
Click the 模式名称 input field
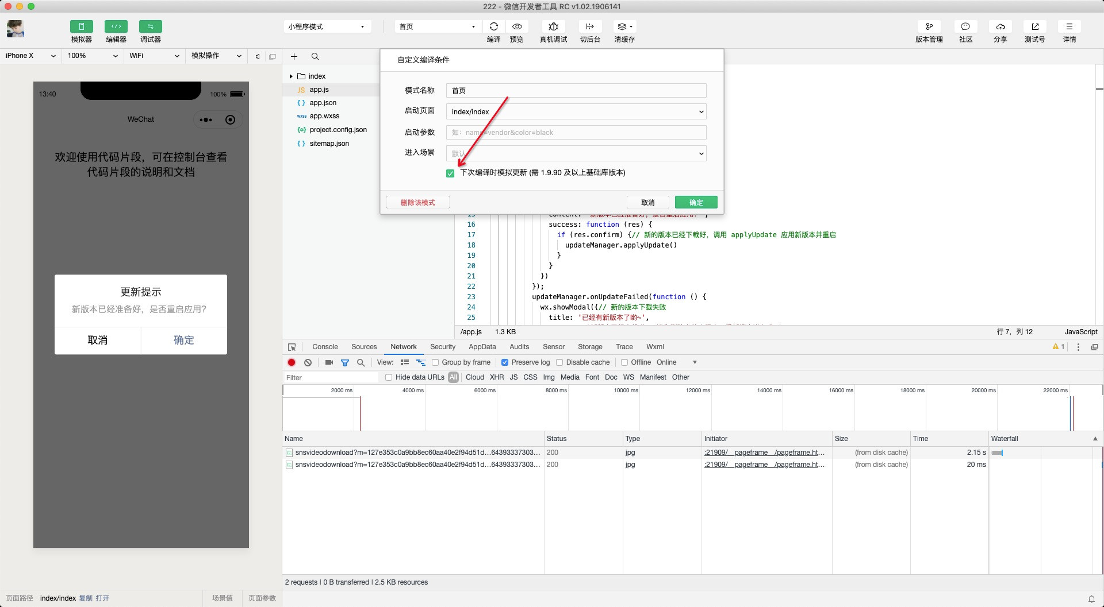(x=576, y=91)
